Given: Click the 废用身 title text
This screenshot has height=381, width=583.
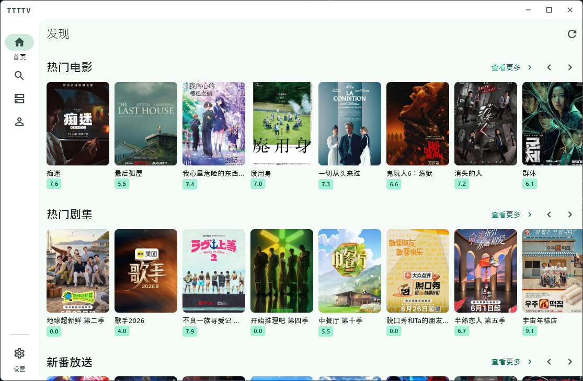Looking at the screenshot, I should 261,173.
